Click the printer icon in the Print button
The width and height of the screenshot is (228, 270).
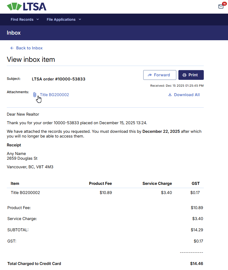[184, 75]
